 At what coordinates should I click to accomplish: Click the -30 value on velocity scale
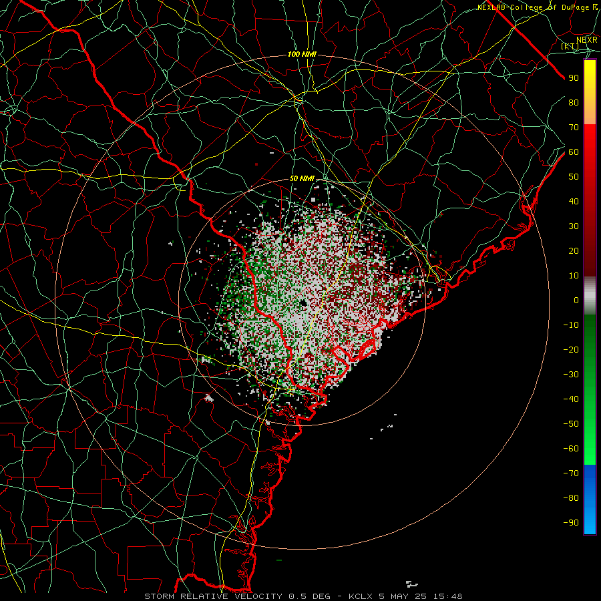(x=571, y=375)
